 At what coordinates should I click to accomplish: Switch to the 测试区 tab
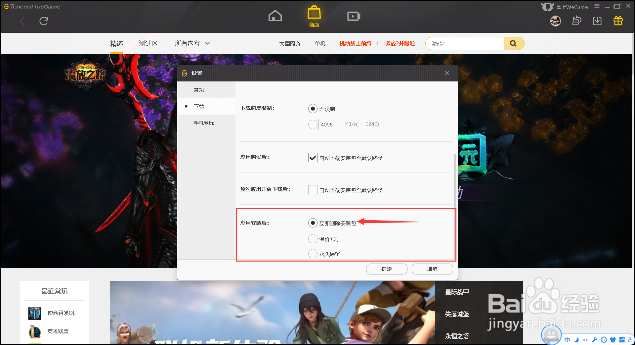coord(148,43)
